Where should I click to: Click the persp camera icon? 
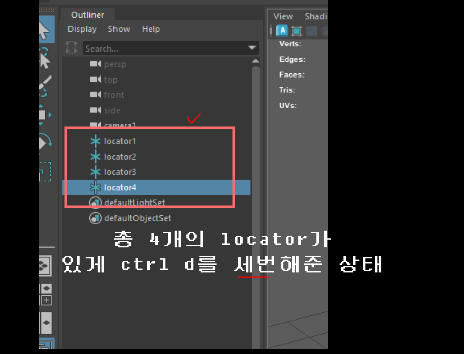coord(95,64)
